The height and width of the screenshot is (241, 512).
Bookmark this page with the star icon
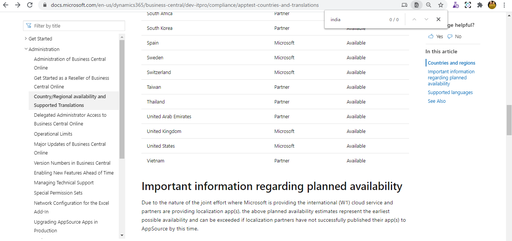point(441,5)
